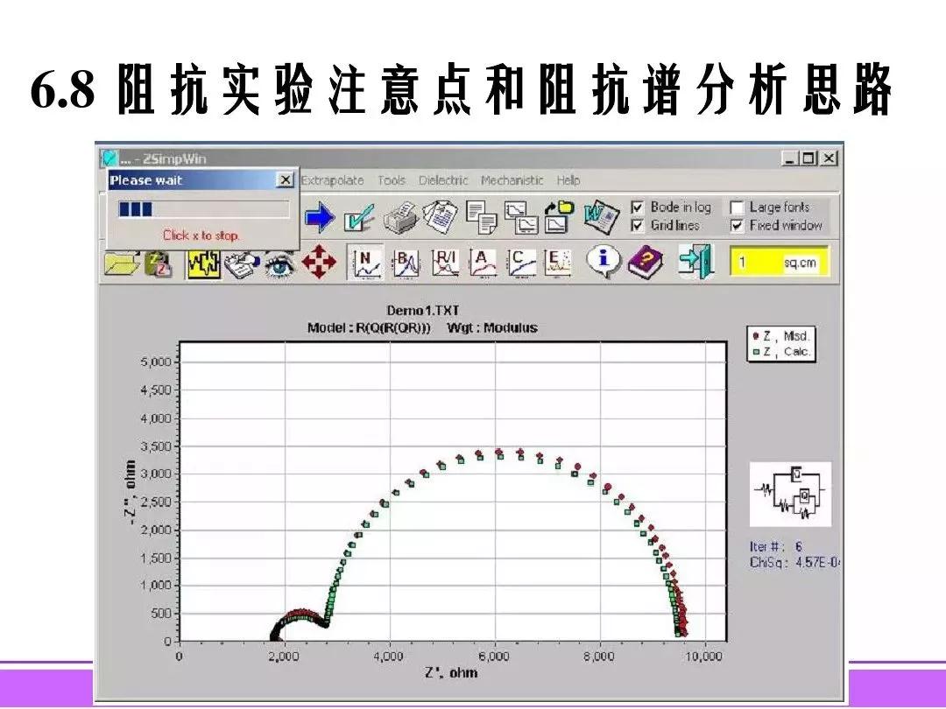Open the folder icon to load data
Image resolution: width=946 pixels, height=709 pixels.
click(119, 262)
